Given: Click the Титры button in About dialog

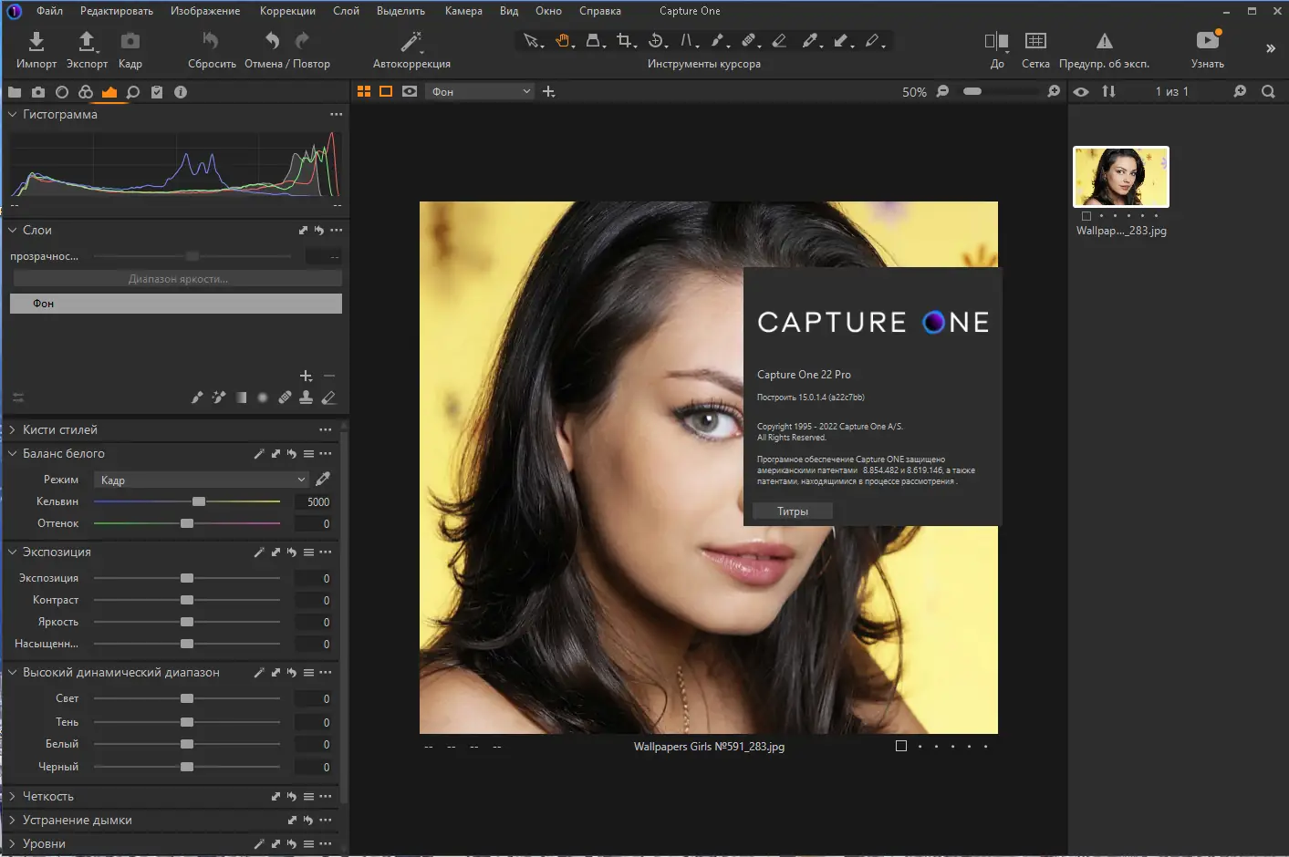Looking at the screenshot, I should [x=793, y=511].
